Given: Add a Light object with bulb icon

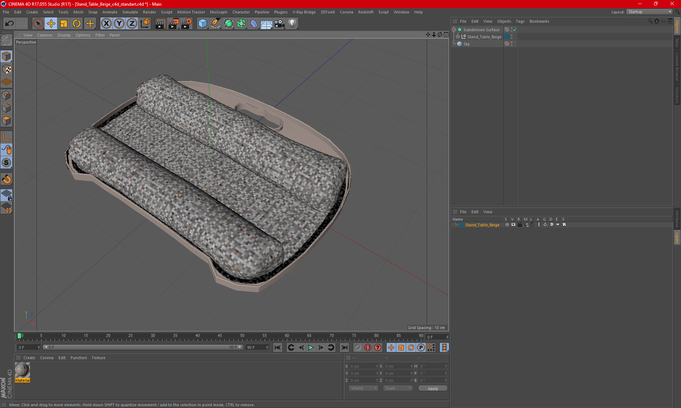Looking at the screenshot, I should (292, 23).
